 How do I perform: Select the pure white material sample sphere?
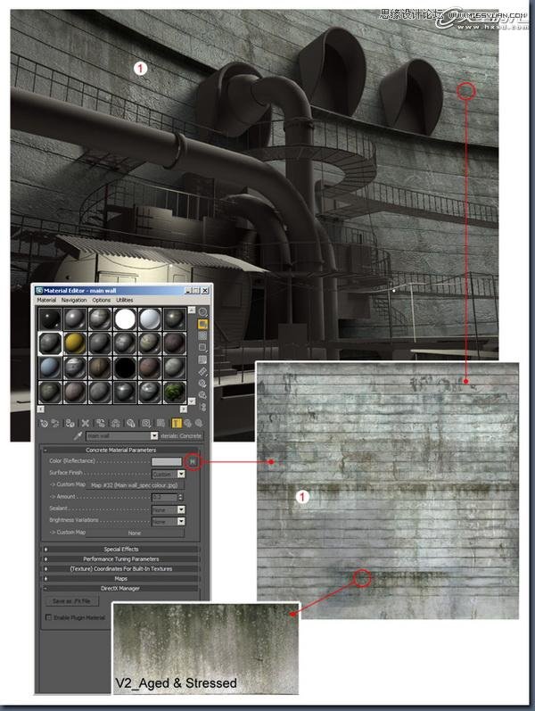click(125, 319)
